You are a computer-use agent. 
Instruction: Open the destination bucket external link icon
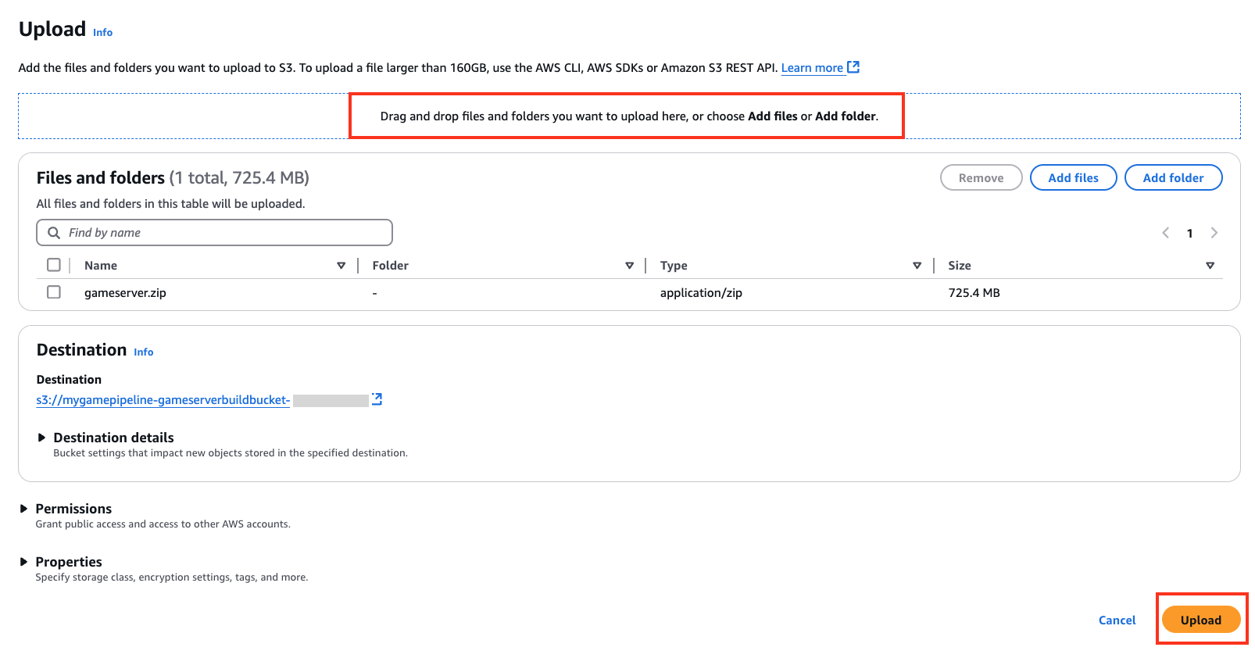[377, 399]
